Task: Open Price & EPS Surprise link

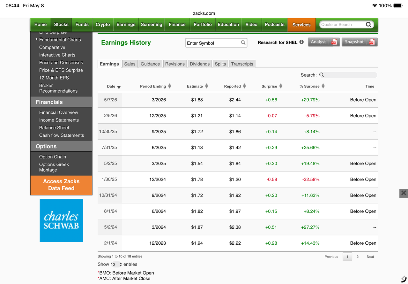Action: click(x=61, y=70)
